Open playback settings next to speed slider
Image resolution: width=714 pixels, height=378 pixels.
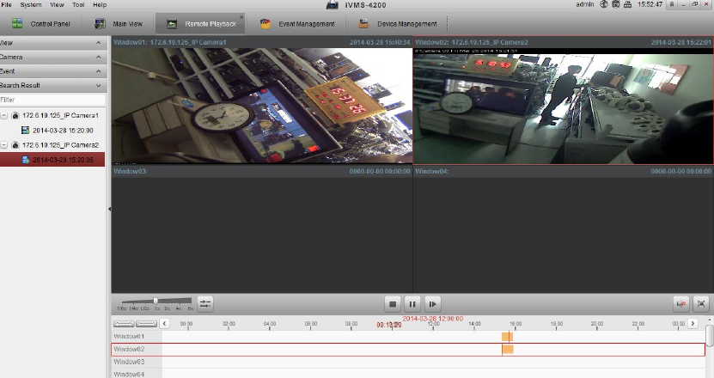204,303
